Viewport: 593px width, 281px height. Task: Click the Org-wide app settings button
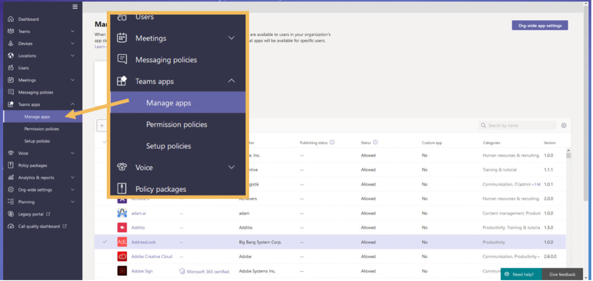[x=540, y=26]
